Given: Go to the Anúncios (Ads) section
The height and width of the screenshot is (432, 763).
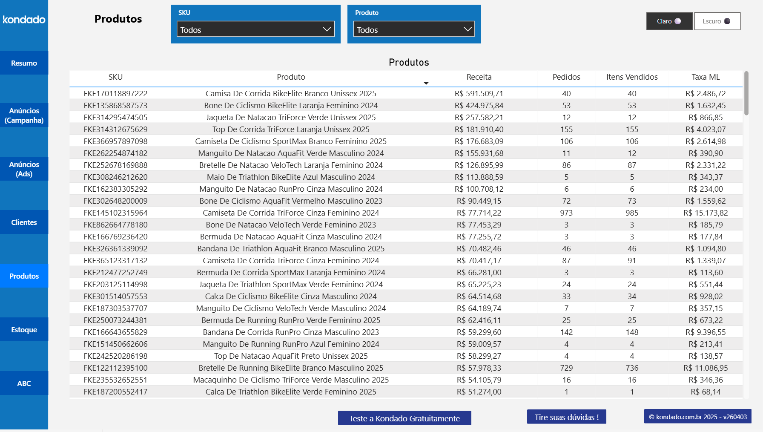Looking at the screenshot, I should tap(24, 169).
